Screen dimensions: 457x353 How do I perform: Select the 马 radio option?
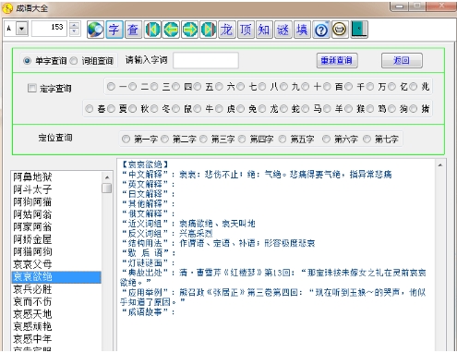point(306,109)
